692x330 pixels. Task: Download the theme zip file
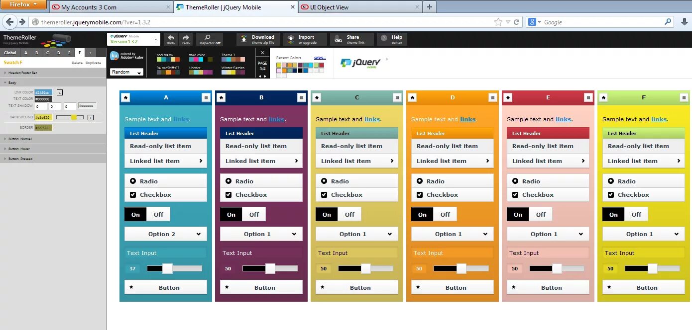[x=258, y=39]
